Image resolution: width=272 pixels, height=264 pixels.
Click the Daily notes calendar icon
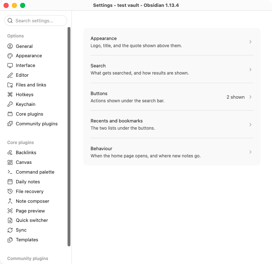point(10,182)
